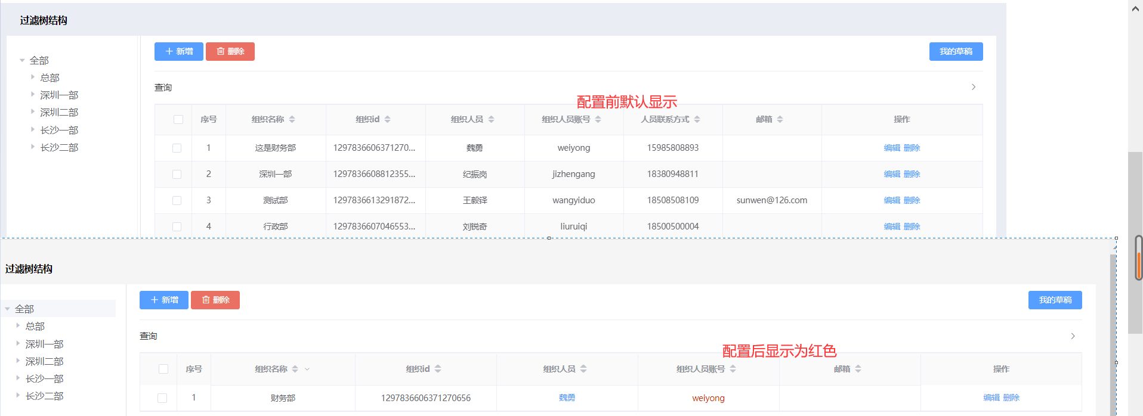Click the sort icon beside 组织id in top table

(x=387, y=119)
